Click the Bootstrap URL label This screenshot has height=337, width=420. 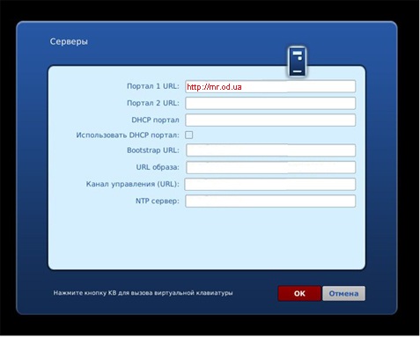153,150
